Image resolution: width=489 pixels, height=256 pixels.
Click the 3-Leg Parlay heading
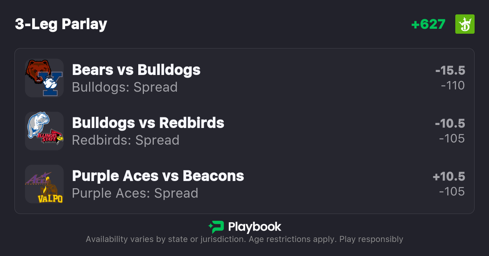[x=61, y=24]
